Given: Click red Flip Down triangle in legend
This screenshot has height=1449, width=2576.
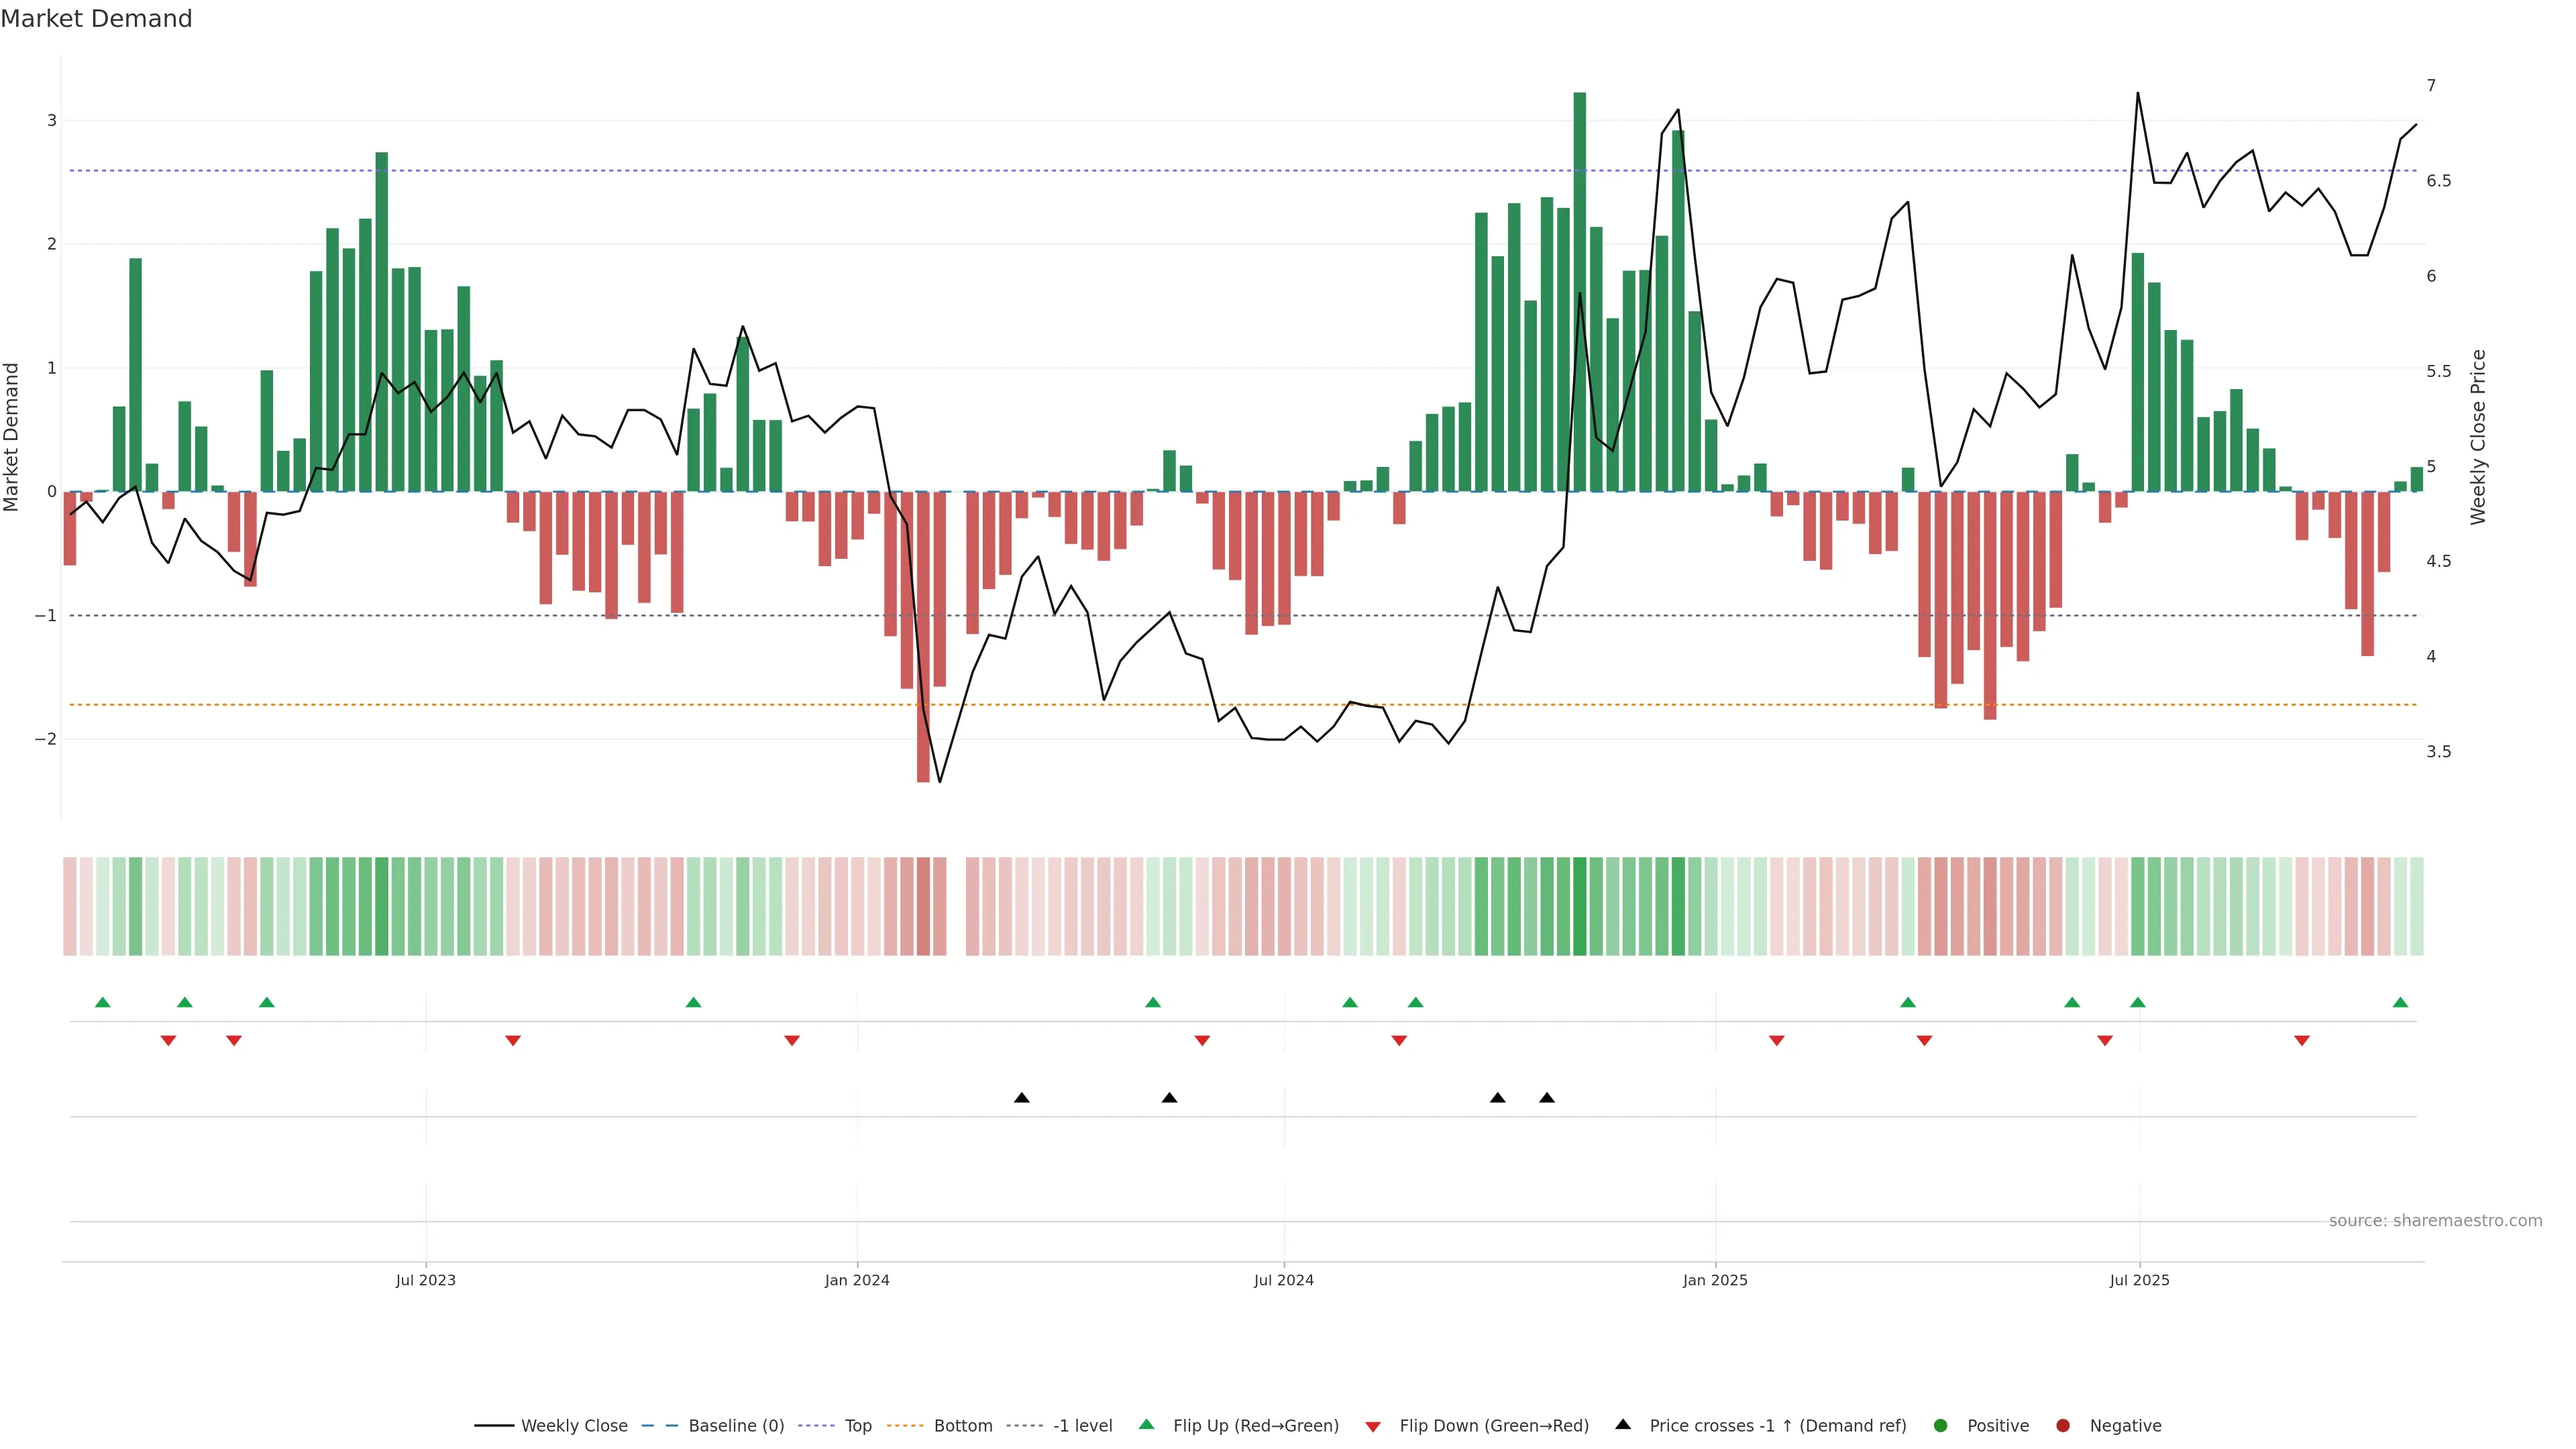Looking at the screenshot, I should [x=1373, y=1427].
